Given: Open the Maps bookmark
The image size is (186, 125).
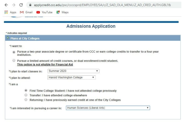Looking at the screenshot, I should [63, 12].
